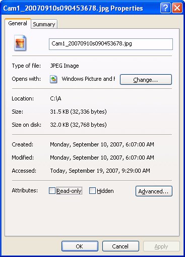Click the Modified date value

102,158
